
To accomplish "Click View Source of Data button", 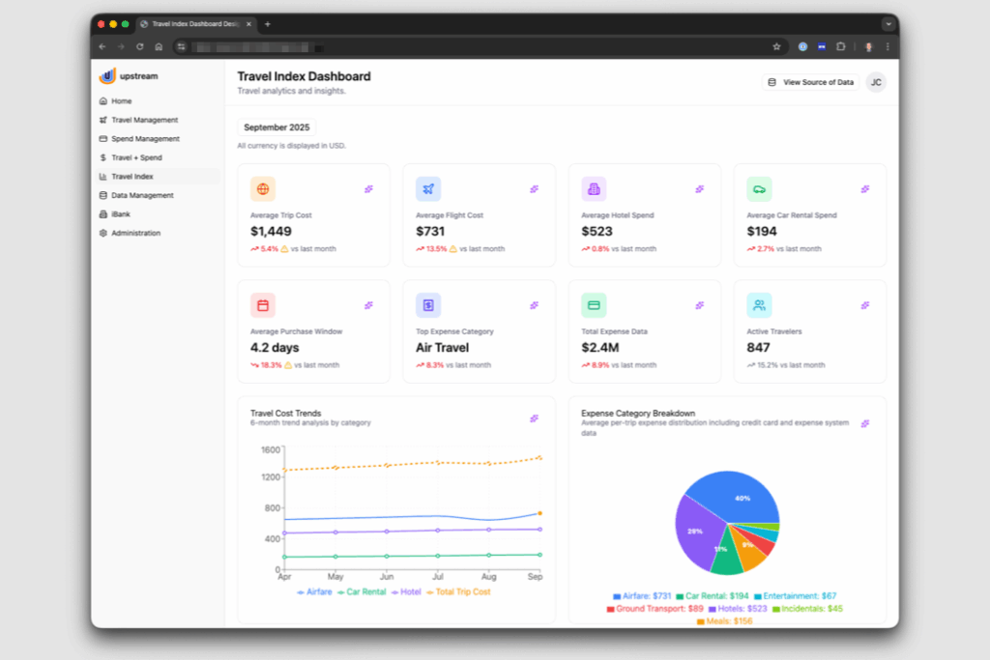I will 811,82.
